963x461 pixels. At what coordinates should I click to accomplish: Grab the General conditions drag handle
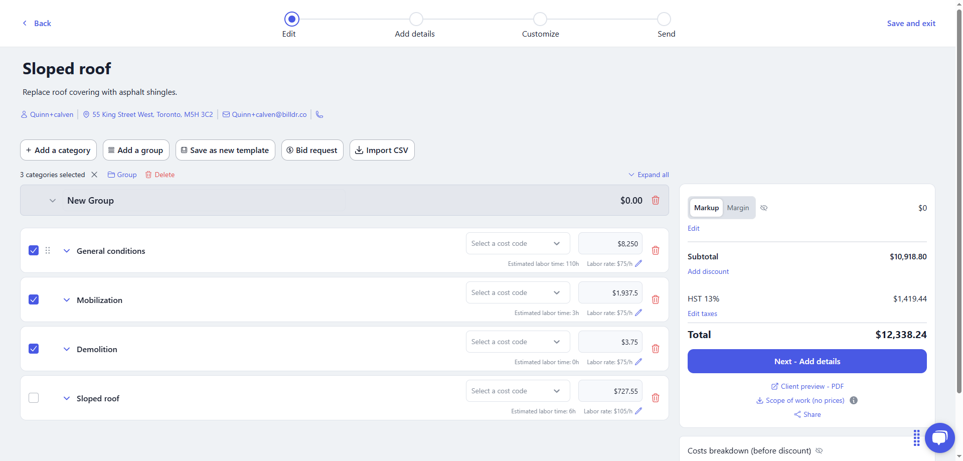pyautogui.click(x=48, y=250)
